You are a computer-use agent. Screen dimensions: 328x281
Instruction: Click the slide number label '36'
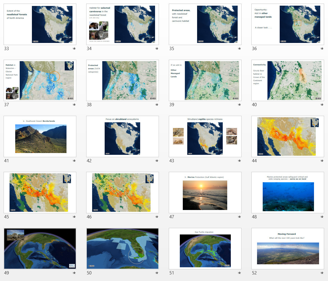point(254,49)
